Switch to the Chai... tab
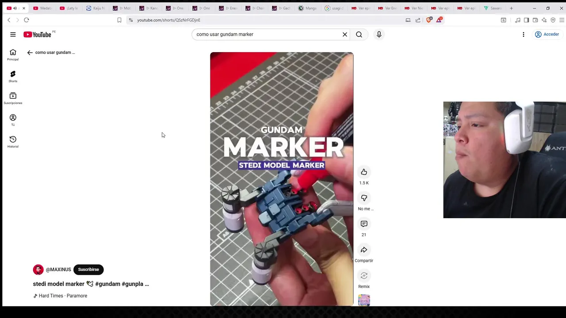Screen dimensions: 566x318 255,8
